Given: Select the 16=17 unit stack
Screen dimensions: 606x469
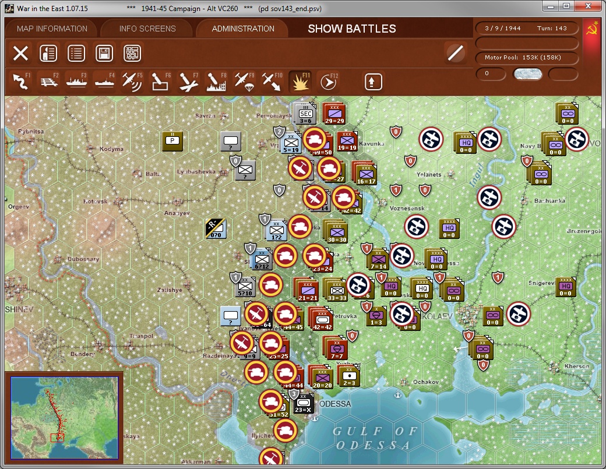Looking at the screenshot, I should [x=366, y=175].
